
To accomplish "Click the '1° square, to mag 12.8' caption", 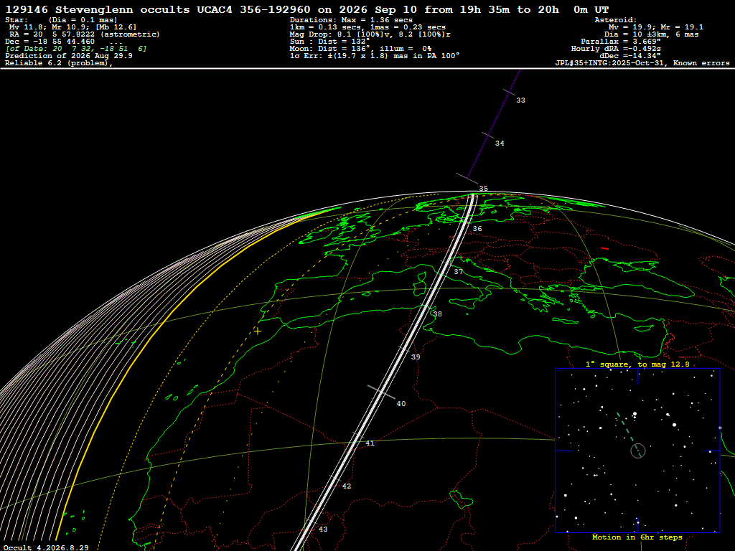I will pos(637,364).
